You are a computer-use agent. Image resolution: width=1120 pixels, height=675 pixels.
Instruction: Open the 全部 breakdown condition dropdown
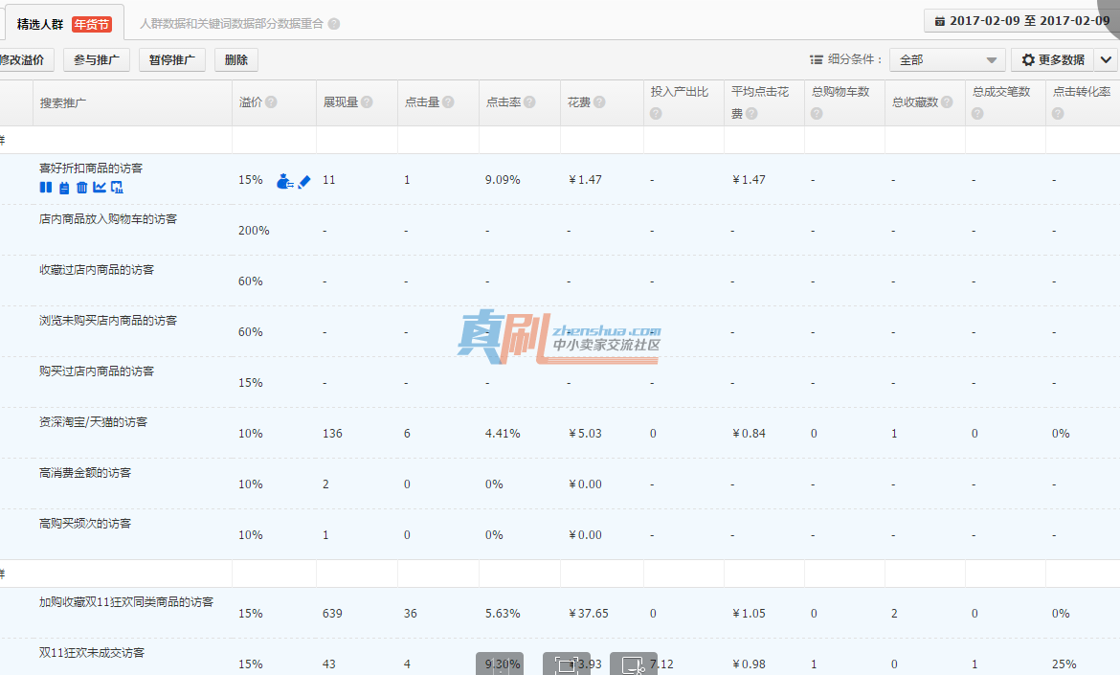(947, 60)
